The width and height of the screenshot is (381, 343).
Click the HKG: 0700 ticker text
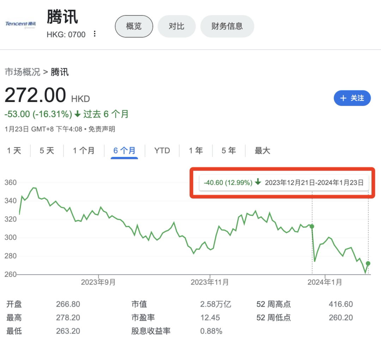point(66,34)
